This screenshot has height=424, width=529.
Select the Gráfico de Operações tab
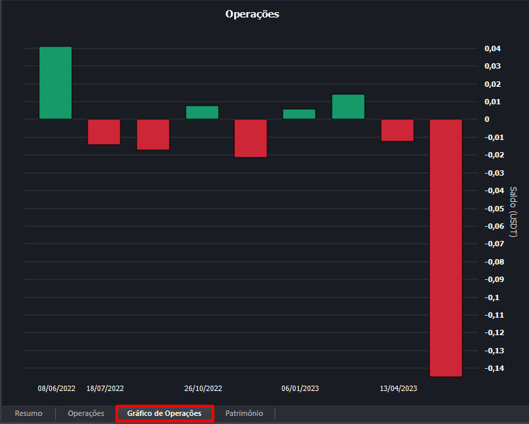[164, 413]
